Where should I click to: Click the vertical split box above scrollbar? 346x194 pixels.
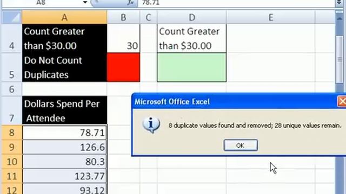pyautogui.click(x=340, y=12)
